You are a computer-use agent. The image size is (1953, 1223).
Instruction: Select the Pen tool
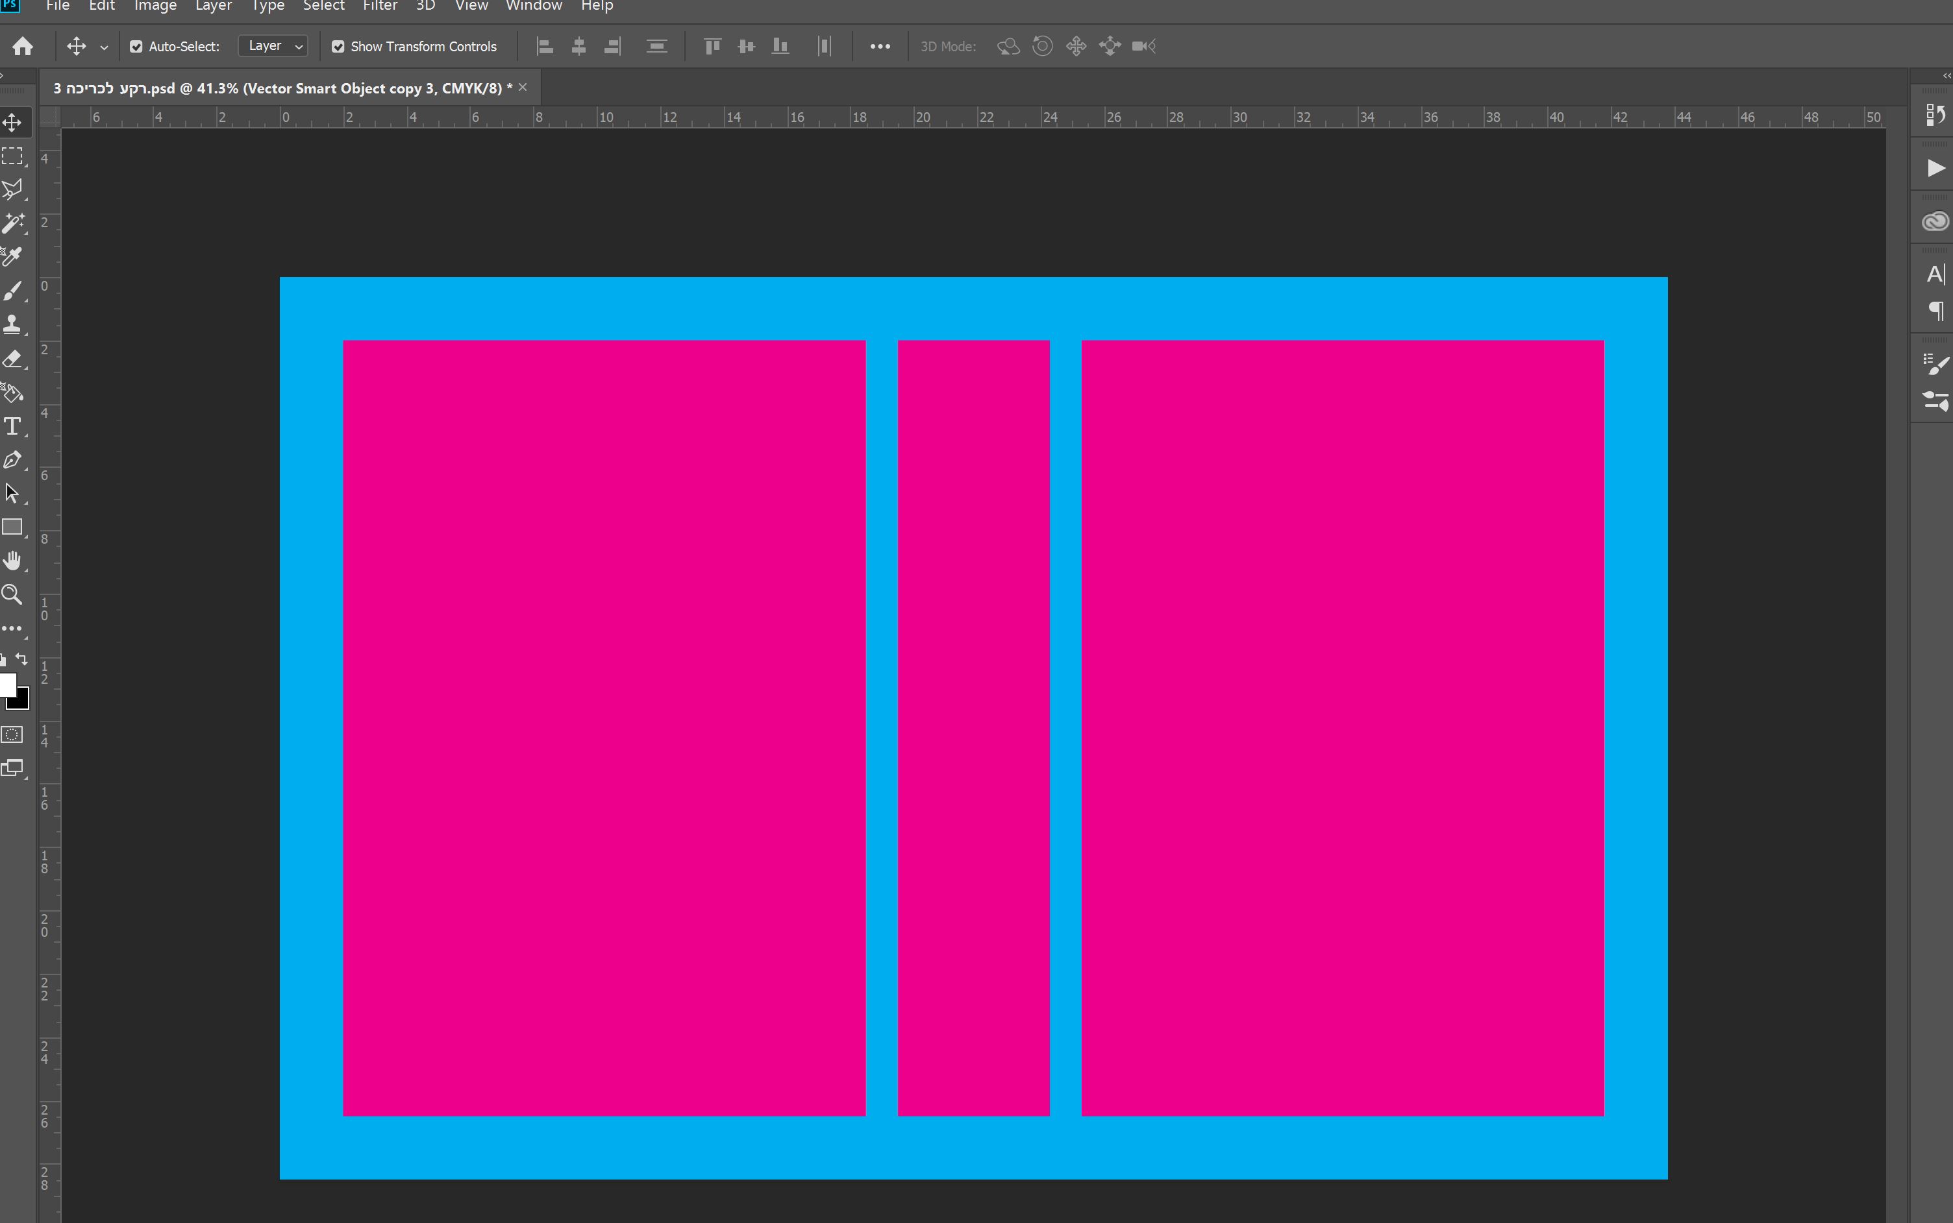(12, 460)
